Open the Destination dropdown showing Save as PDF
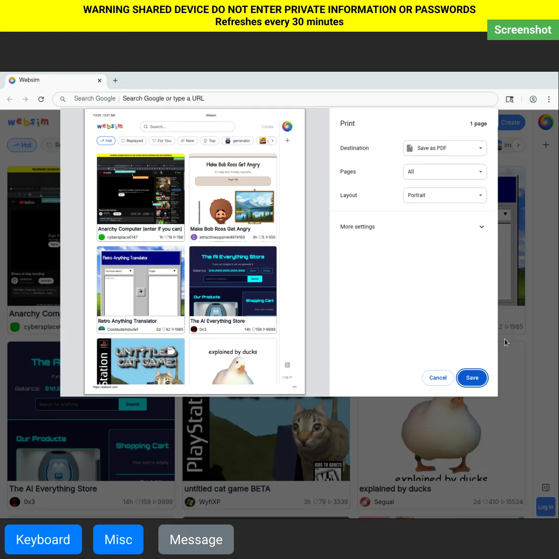The height and width of the screenshot is (559, 559). point(444,148)
